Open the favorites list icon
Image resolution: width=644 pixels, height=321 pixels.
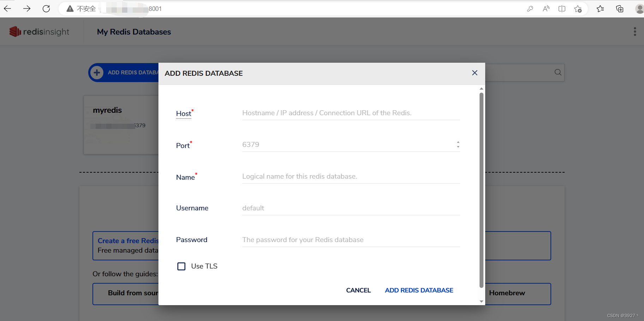(x=600, y=9)
